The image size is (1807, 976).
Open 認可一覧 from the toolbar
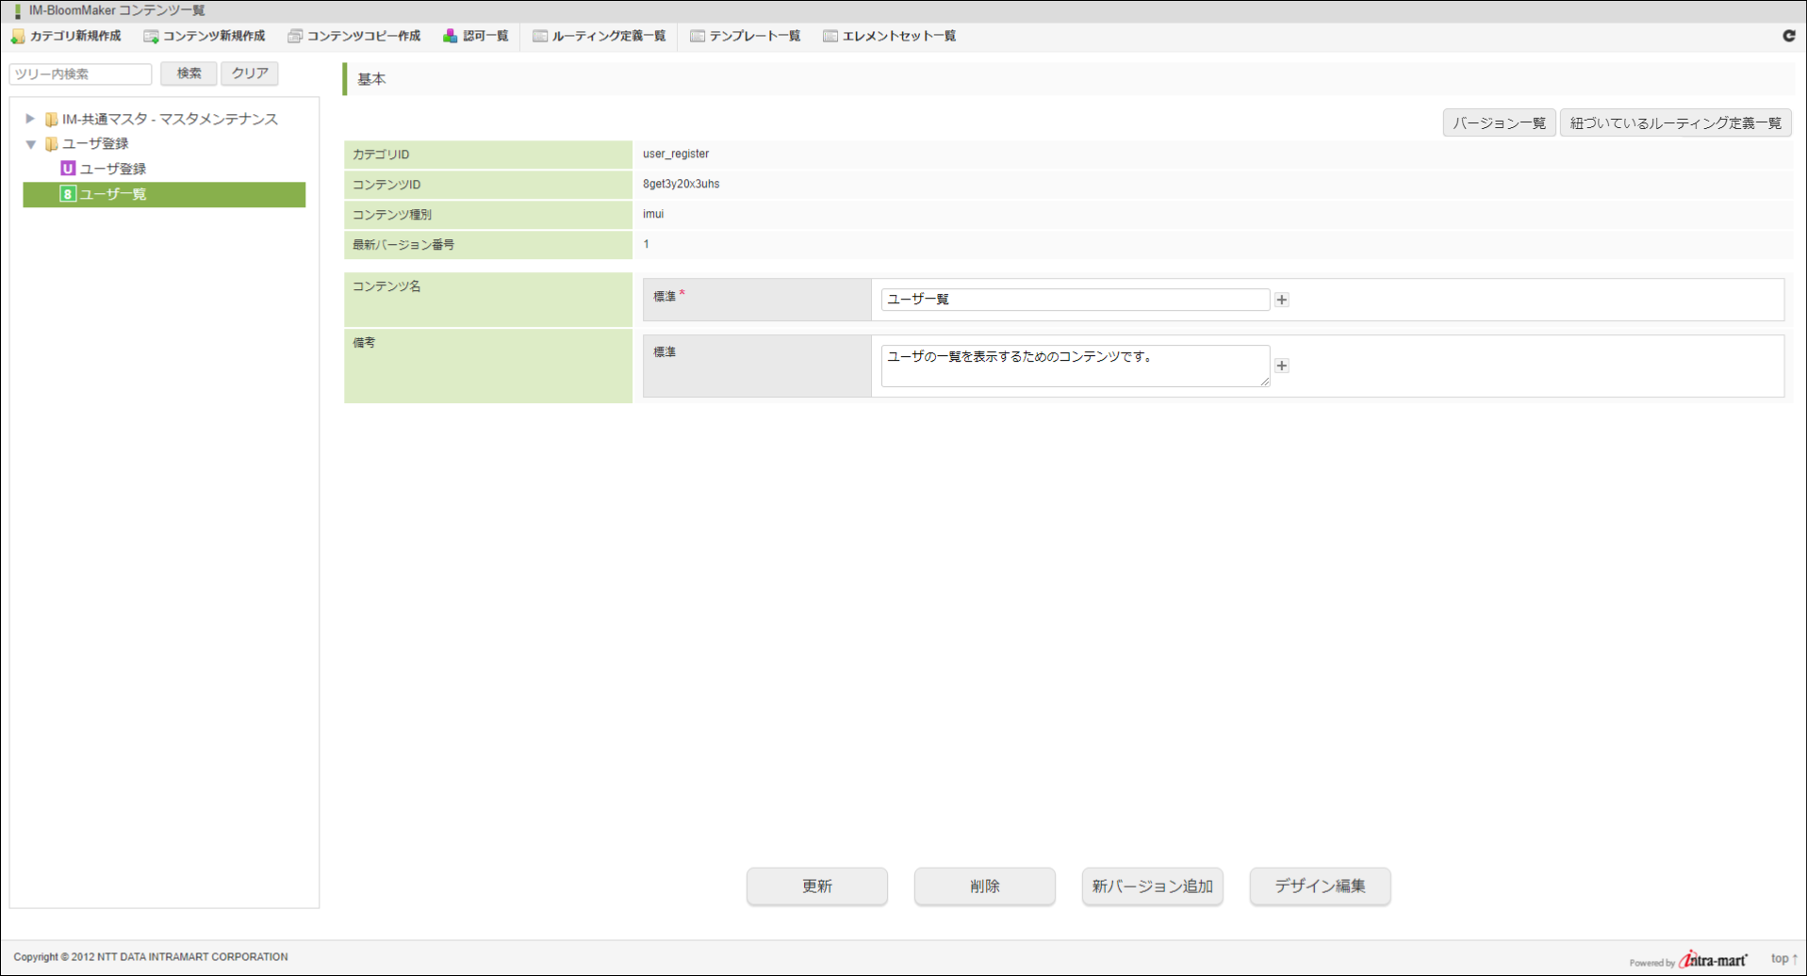click(476, 37)
